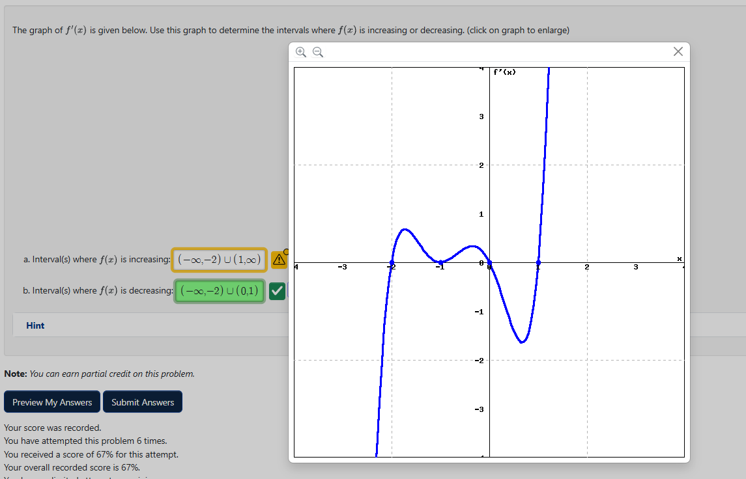The height and width of the screenshot is (479, 746).
Task: Click Preview My Answers
Action: click(x=51, y=402)
